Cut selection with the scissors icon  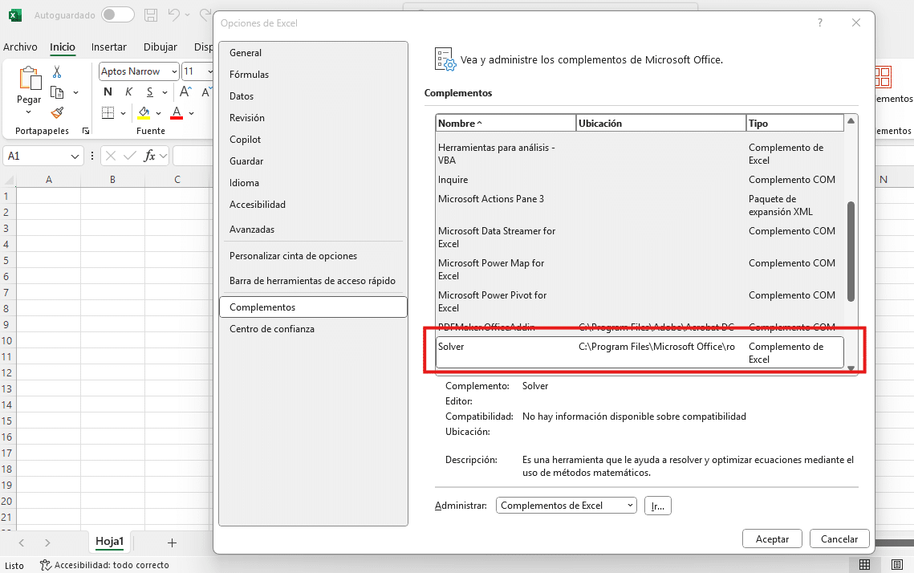tap(57, 71)
